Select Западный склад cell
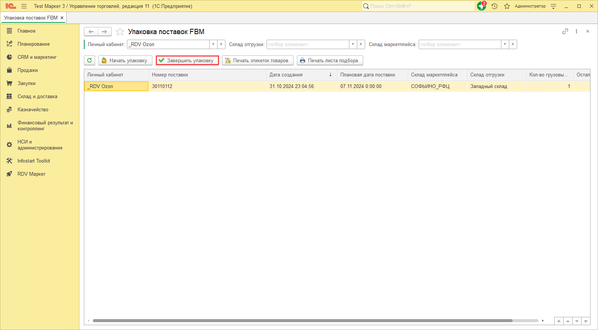Viewport: 598px width, 330px height. [x=497, y=86]
